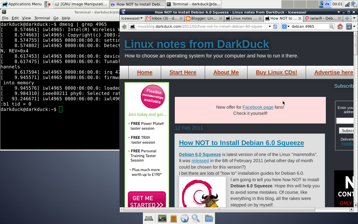Close the active 'How NOT to ...' tab
Screen dimensions: 358x224
(300, 18)
